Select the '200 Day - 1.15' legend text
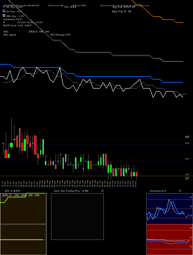This screenshot has height=255, width=193. pyautogui.click(x=15, y=16)
